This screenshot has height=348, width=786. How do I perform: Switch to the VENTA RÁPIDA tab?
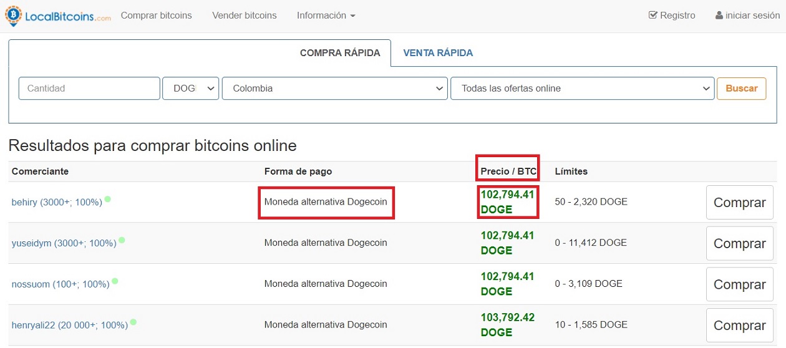click(x=438, y=53)
